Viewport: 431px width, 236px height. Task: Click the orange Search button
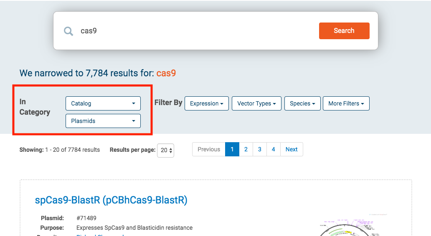coord(344,31)
